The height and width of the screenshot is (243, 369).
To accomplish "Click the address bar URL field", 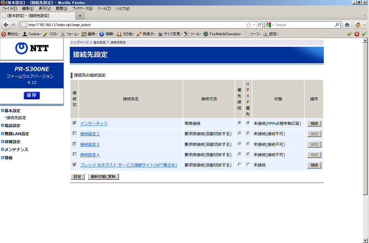I will point(134,25).
